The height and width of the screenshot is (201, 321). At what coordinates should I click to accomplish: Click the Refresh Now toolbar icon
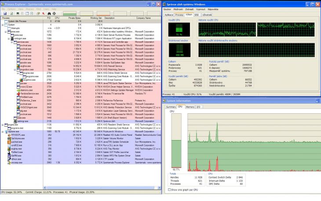[12, 14]
